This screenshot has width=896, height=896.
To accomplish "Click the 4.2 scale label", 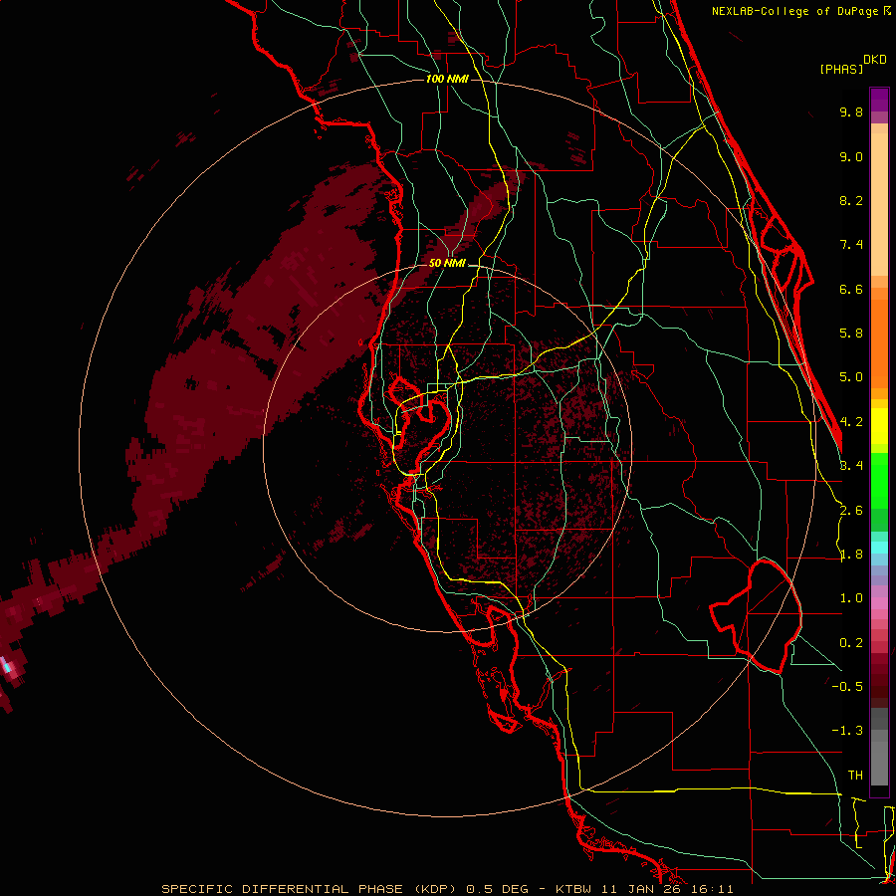I will (851, 422).
